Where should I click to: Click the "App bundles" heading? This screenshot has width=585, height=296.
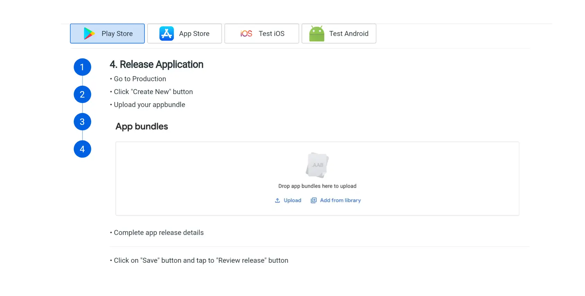click(x=141, y=127)
